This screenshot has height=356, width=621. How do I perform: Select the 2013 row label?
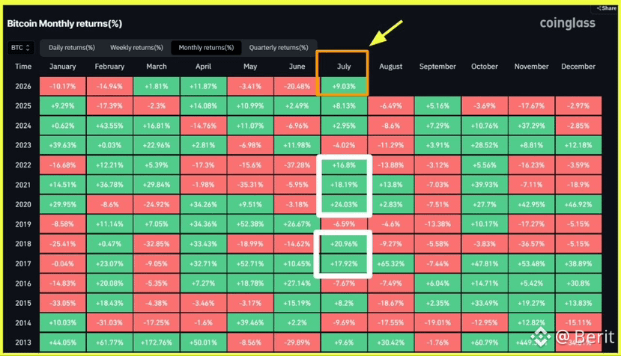coord(23,343)
